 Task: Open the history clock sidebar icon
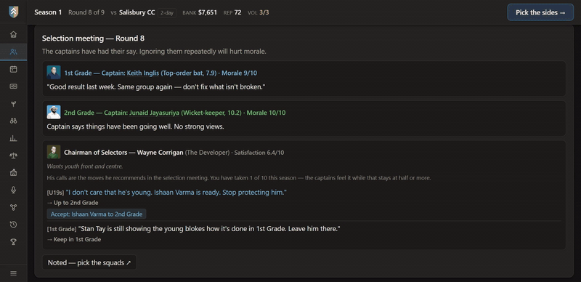coord(13,225)
